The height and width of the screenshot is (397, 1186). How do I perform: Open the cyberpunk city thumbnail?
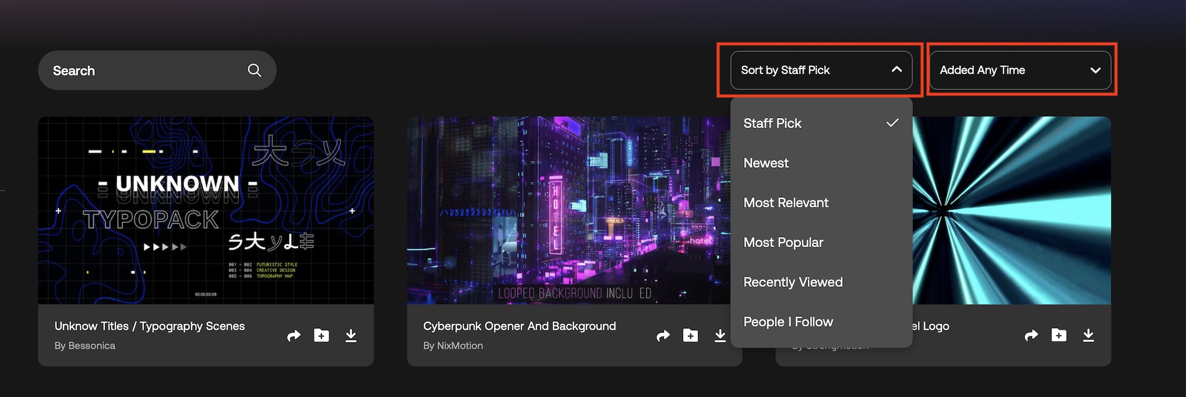569,210
